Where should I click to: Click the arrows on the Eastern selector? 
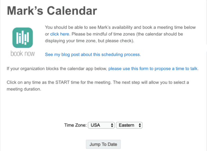(x=140, y=125)
